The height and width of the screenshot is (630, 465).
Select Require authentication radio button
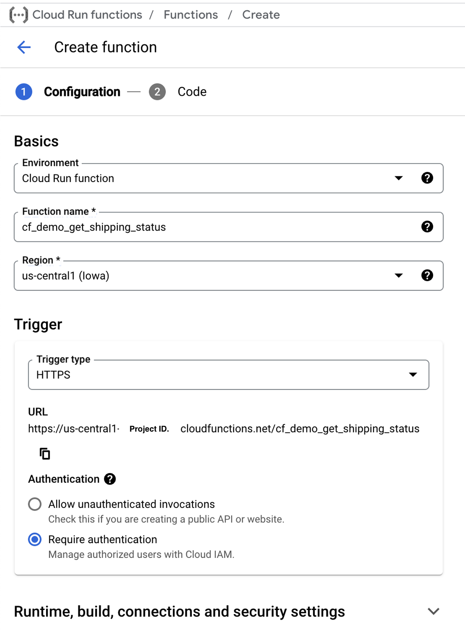pyautogui.click(x=35, y=540)
